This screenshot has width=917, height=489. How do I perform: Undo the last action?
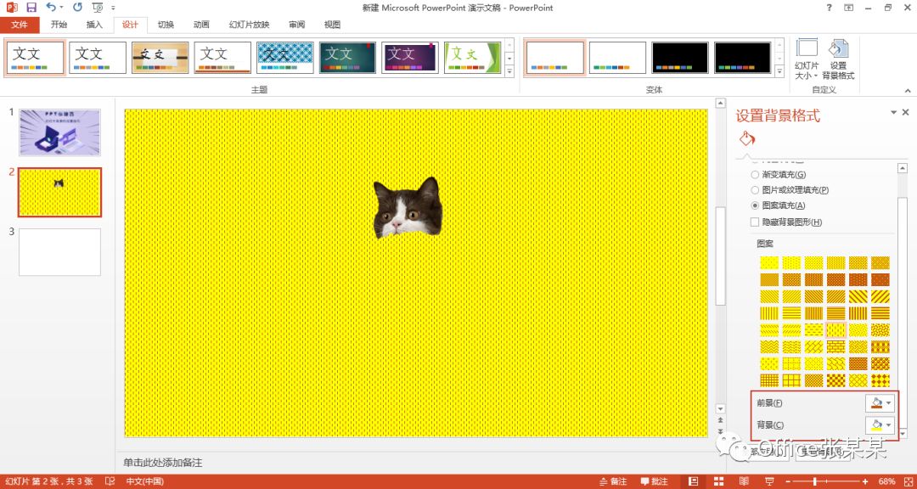pyautogui.click(x=52, y=8)
